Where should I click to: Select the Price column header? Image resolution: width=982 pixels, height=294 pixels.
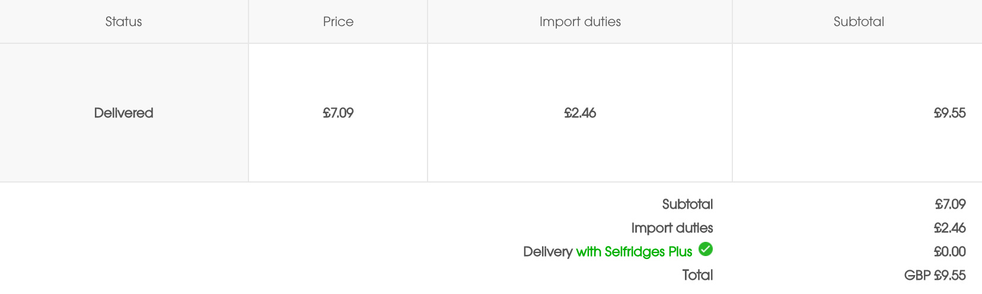338,22
